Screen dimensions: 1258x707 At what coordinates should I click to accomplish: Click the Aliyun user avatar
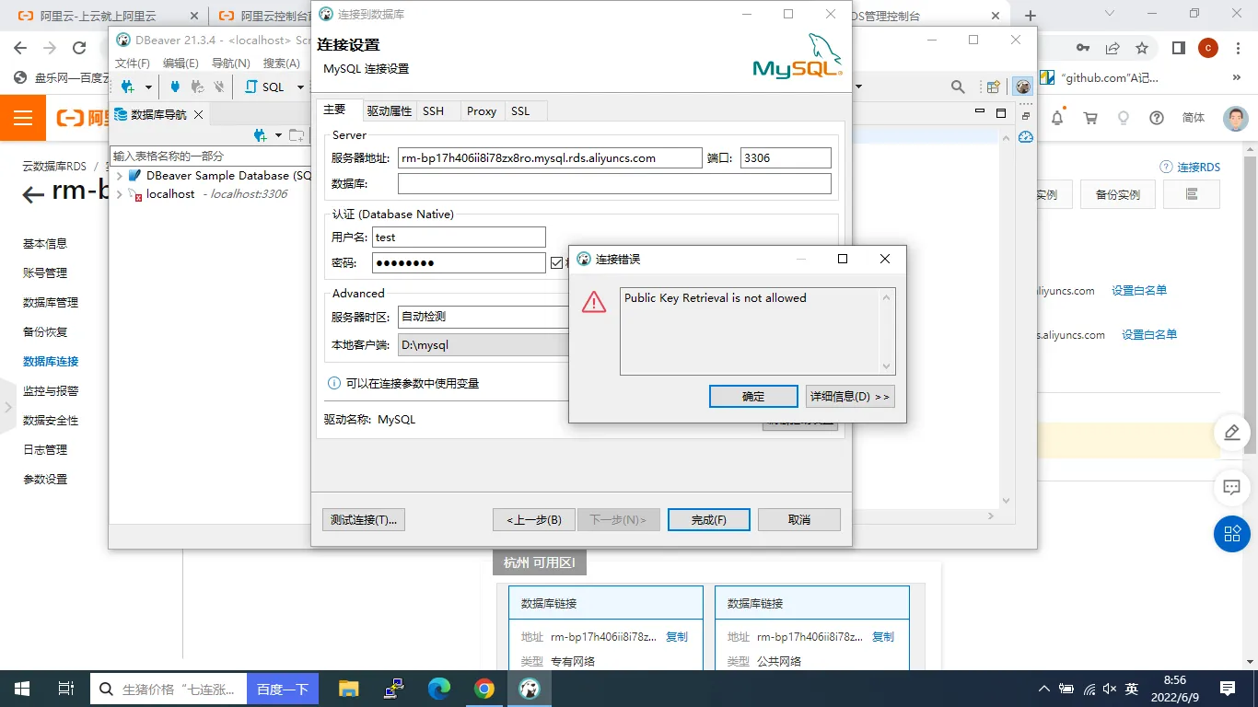(x=1236, y=118)
